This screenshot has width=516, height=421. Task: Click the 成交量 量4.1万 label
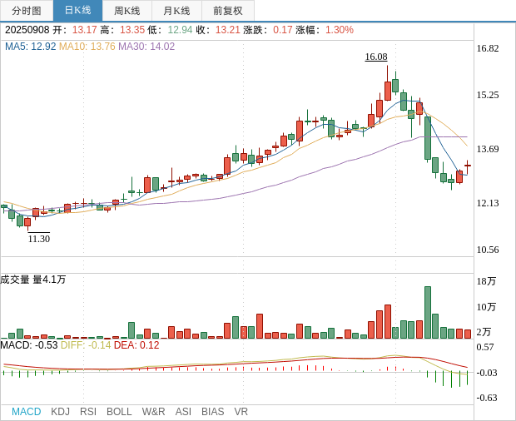(33, 280)
